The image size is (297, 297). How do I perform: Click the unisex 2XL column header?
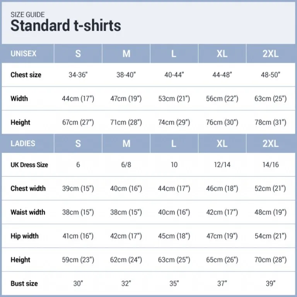tap(270, 54)
